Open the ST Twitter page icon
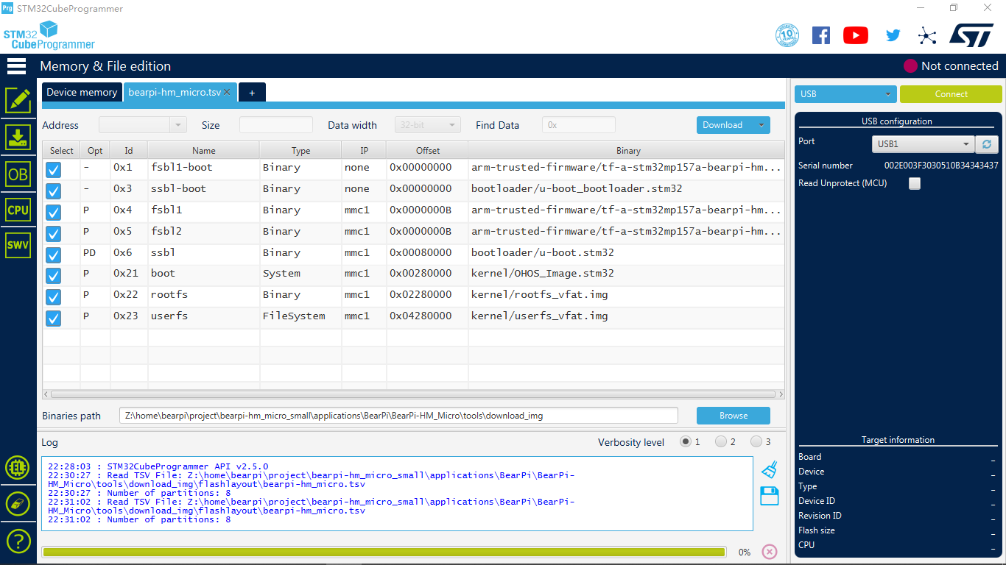Screen dimensions: 1006x565 tap(893, 35)
